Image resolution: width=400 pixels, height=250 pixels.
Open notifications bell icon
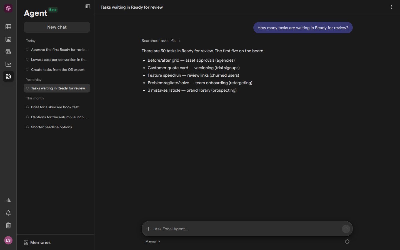tap(8, 213)
